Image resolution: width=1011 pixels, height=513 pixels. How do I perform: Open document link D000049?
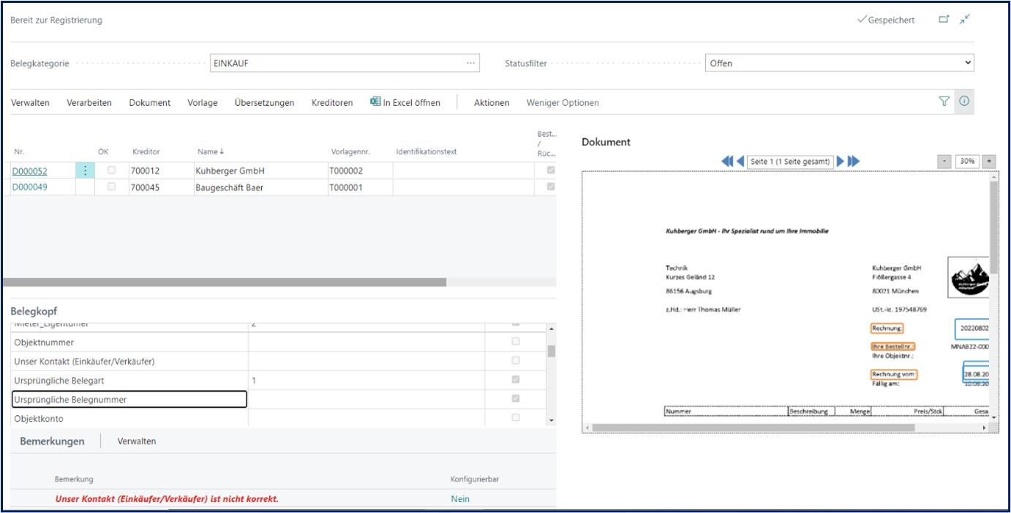(x=29, y=188)
